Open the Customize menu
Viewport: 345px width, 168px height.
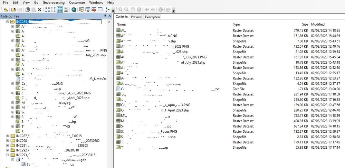[77, 3]
